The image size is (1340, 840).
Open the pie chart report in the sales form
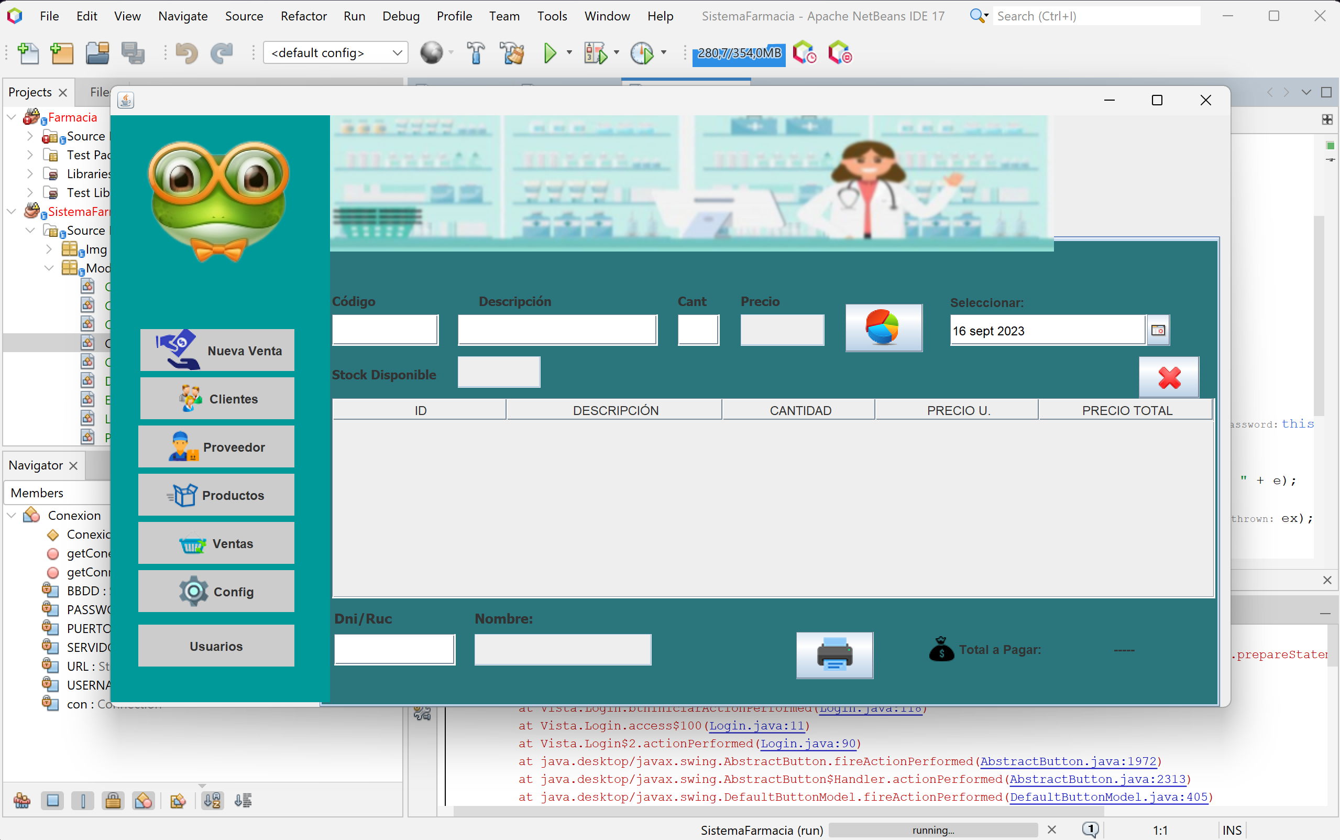(883, 327)
